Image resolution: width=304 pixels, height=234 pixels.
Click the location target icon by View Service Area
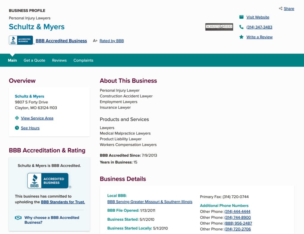(x=17, y=118)
